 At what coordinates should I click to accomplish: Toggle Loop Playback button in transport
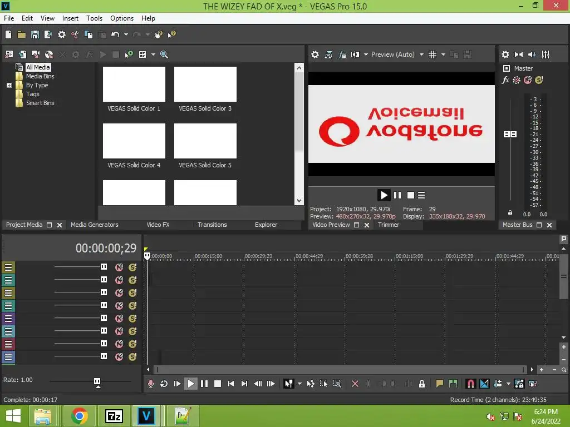[x=164, y=384]
